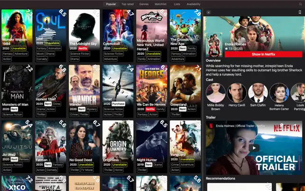The height and width of the screenshot is (191, 305).
Task: Click Enola Holmes small poster in details
Action: point(214,45)
